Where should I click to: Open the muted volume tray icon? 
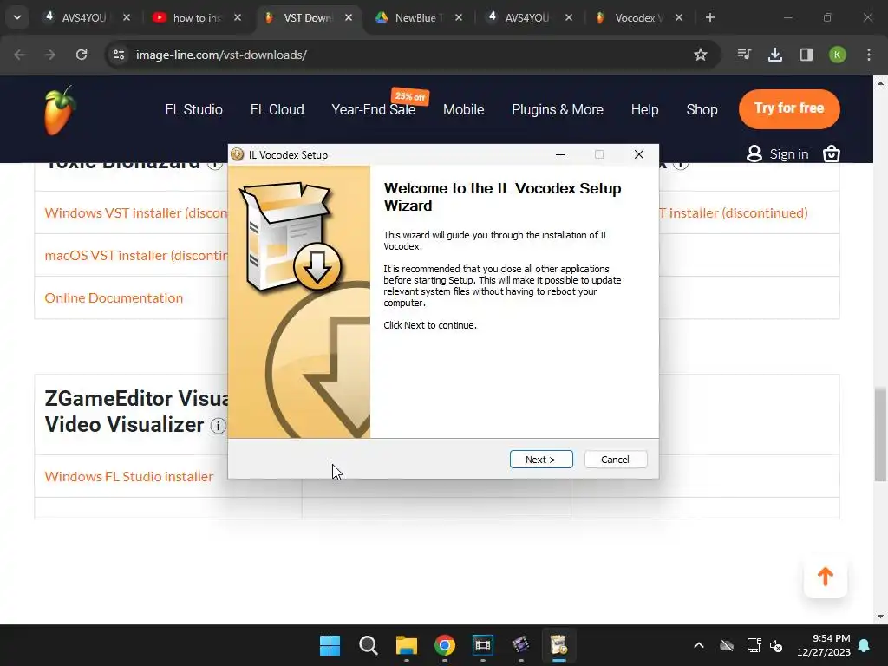pyautogui.click(x=776, y=645)
